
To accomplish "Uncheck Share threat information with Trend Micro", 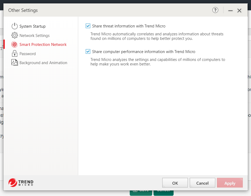I will click(88, 26).
